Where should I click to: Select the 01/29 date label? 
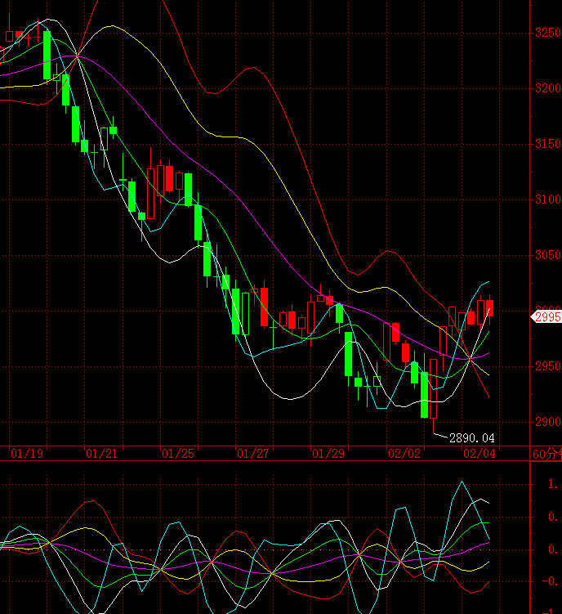328,454
